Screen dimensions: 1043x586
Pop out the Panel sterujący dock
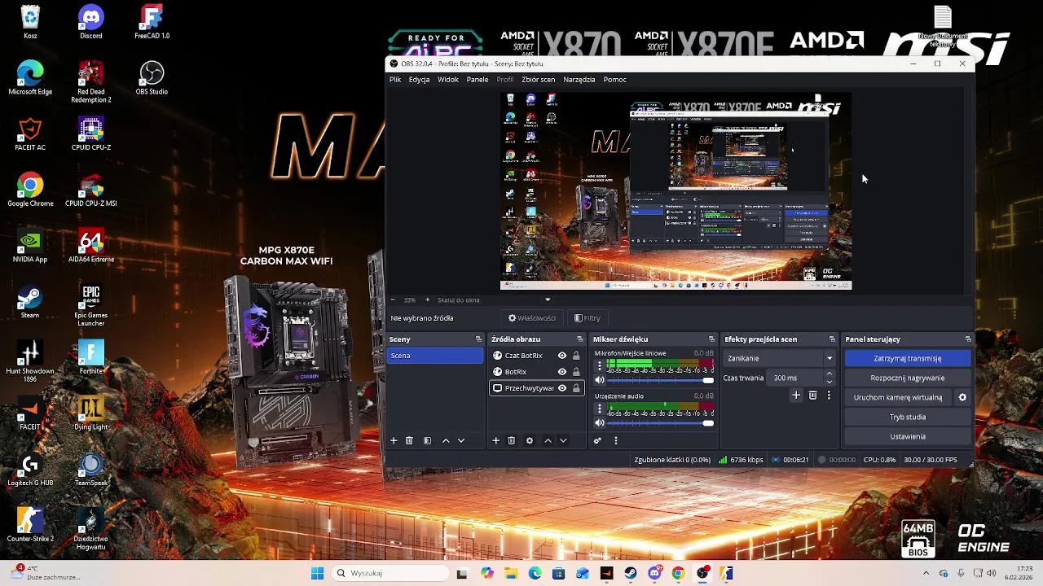pyautogui.click(x=968, y=339)
